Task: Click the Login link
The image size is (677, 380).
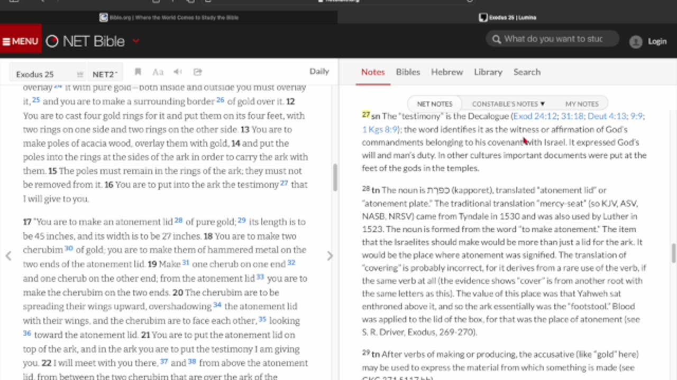Action: 657,42
